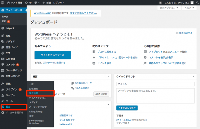
Task: Click the WordPress logo in admin bar
Action: pyautogui.click(x=2, y=3)
